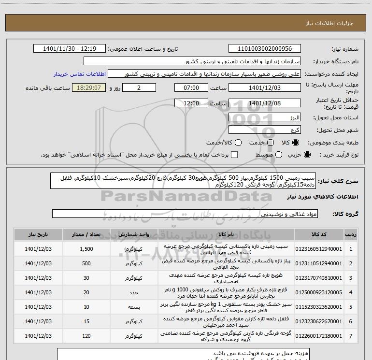Image resolution: width=372 pixels, height=360 pixels.
Task: Click the واحد شمارش column header
Action: [134, 234]
